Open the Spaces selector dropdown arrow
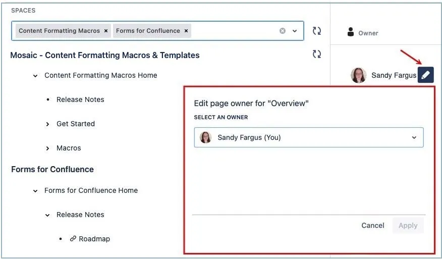 point(295,31)
